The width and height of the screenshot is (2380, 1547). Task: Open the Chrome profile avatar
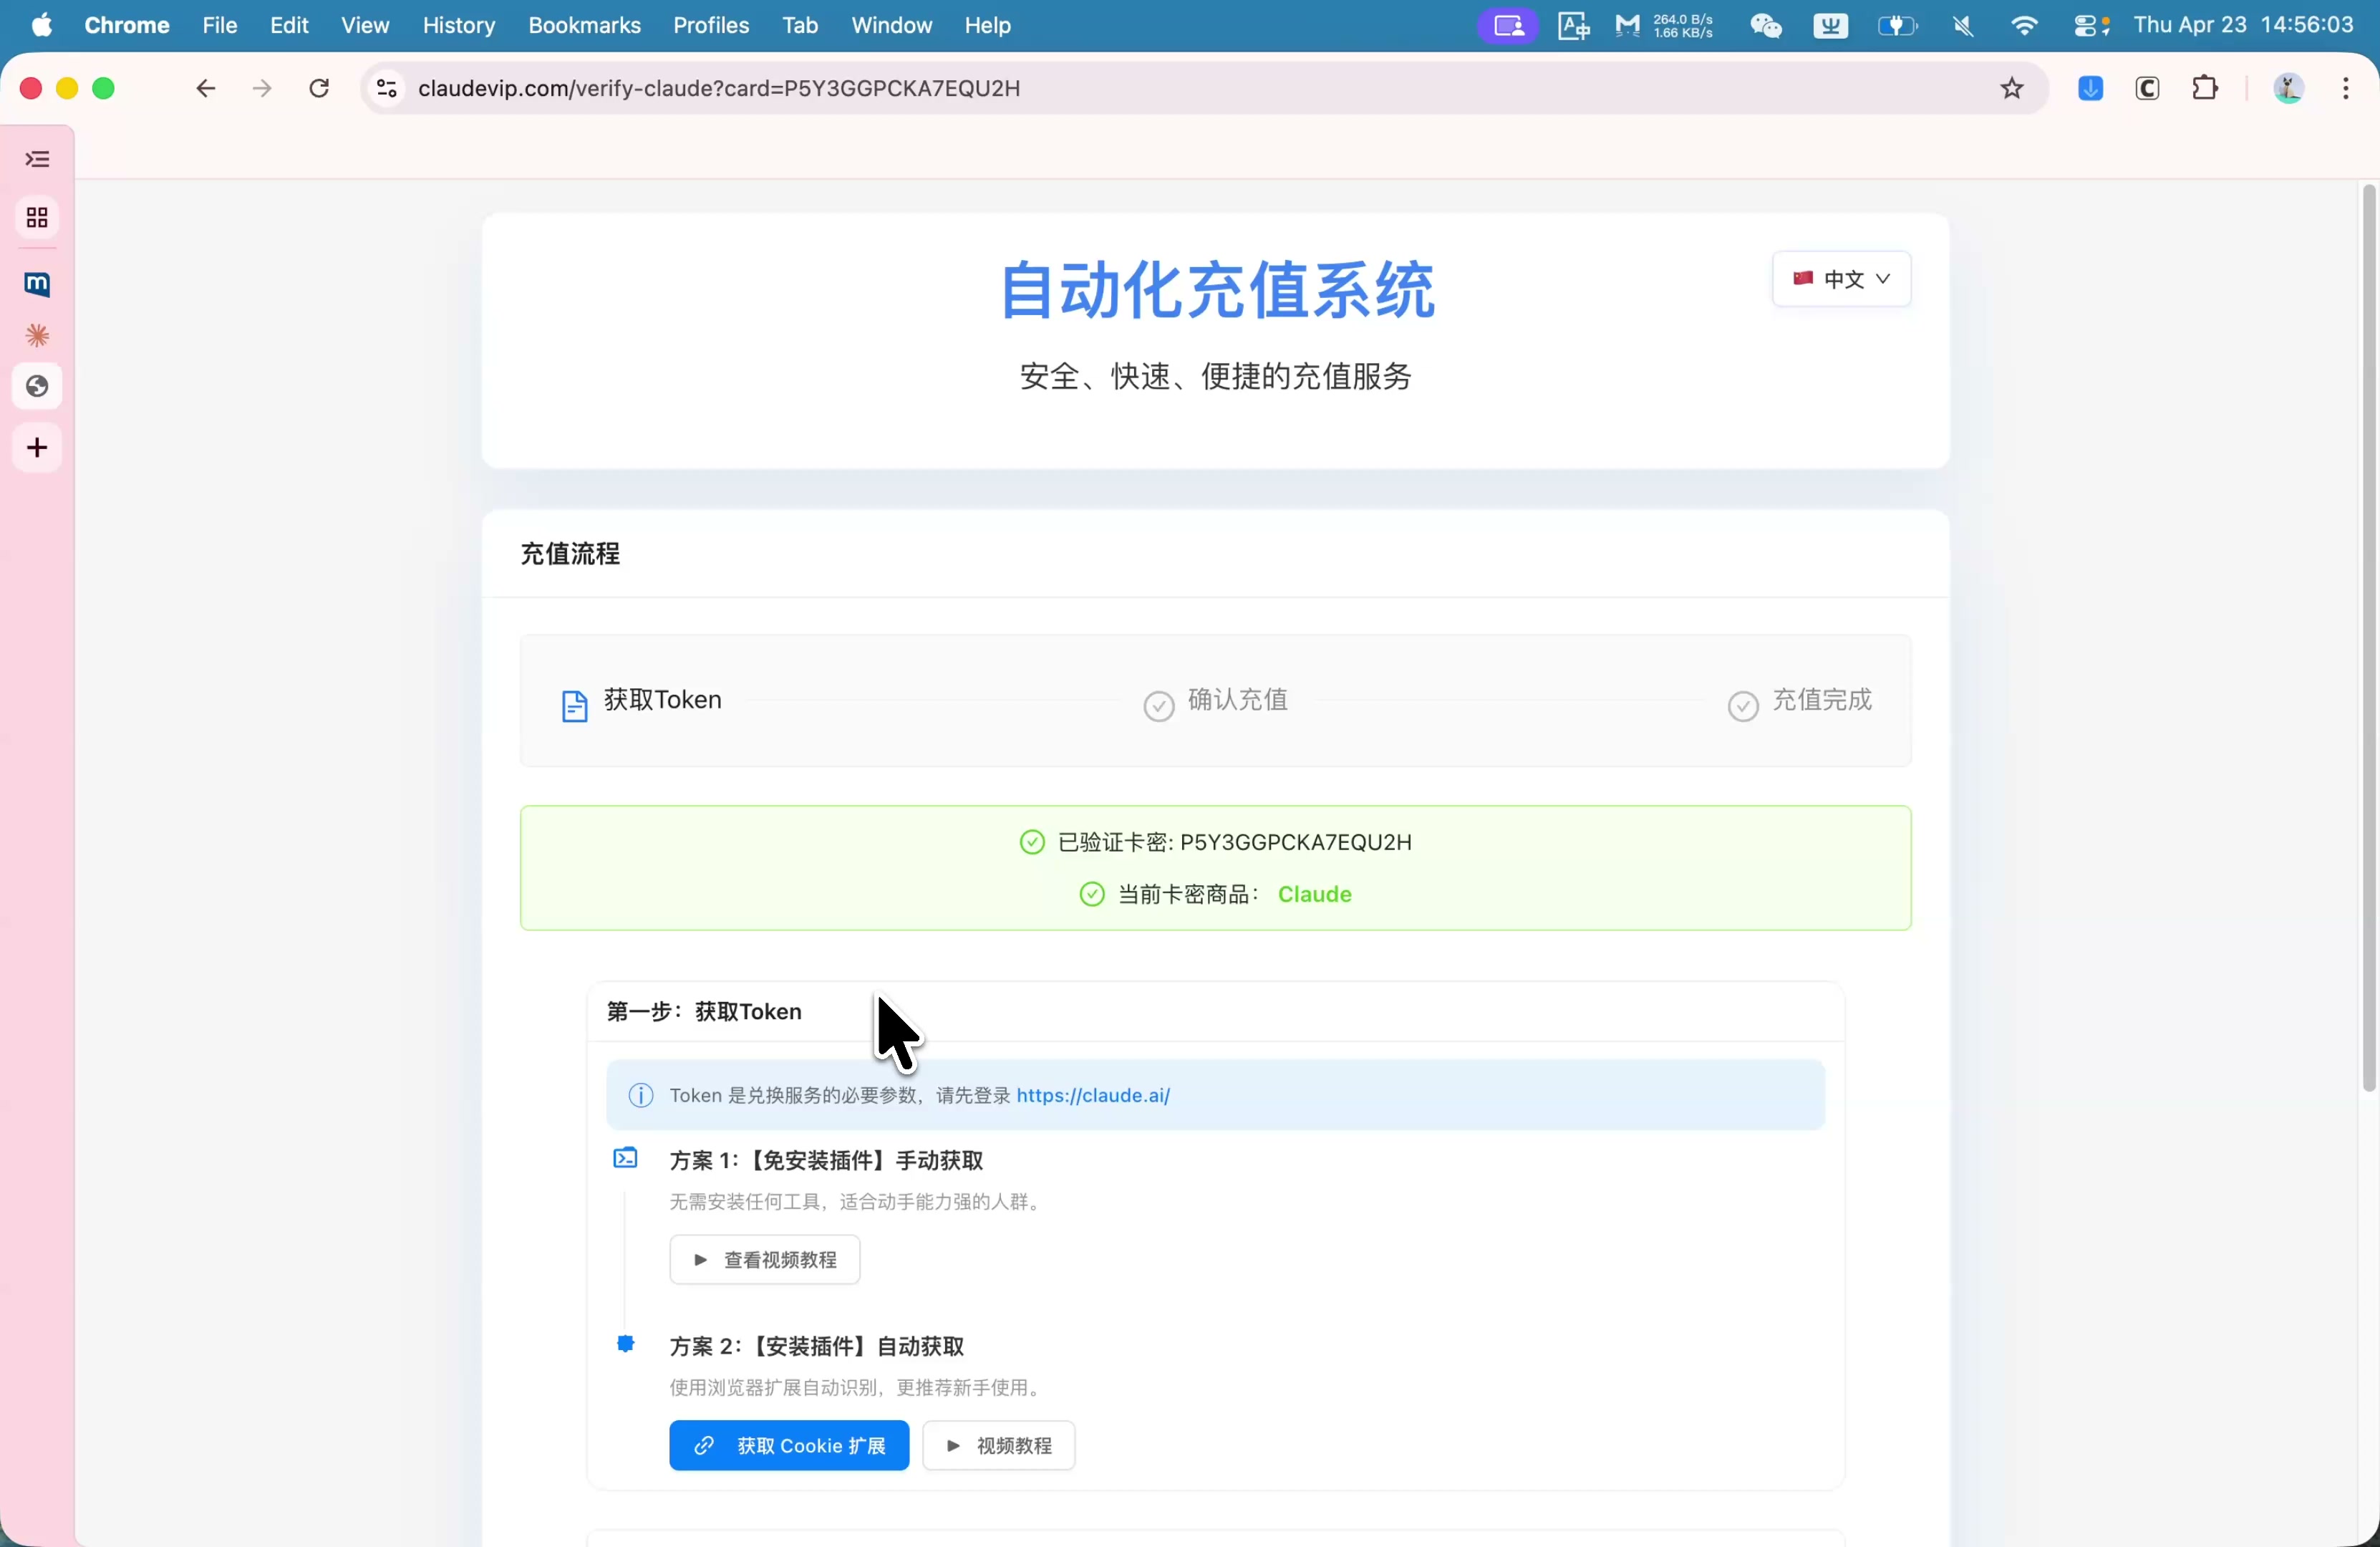coord(2289,88)
